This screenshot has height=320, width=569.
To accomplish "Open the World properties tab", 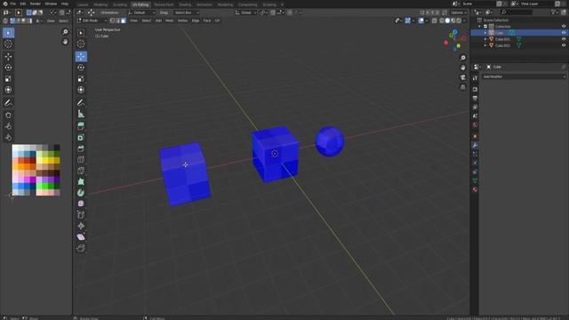I will (x=475, y=124).
